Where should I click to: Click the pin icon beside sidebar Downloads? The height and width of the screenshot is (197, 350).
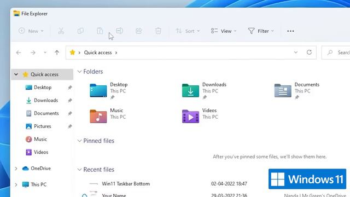(x=70, y=101)
